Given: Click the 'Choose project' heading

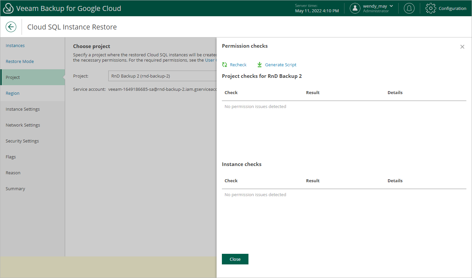Looking at the screenshot, I should (x=92, y=46).
